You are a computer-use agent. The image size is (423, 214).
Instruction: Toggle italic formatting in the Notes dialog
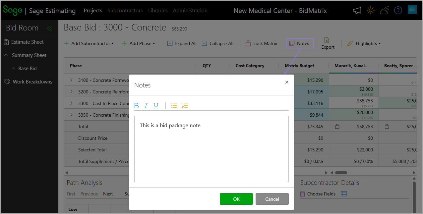click(x=146, y=105)
